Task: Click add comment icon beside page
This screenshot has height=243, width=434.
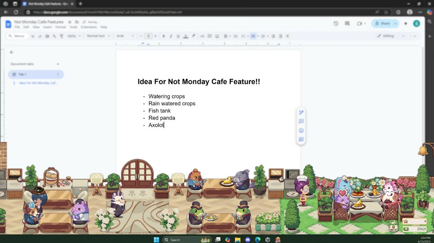Action: (x=301, y=121)
